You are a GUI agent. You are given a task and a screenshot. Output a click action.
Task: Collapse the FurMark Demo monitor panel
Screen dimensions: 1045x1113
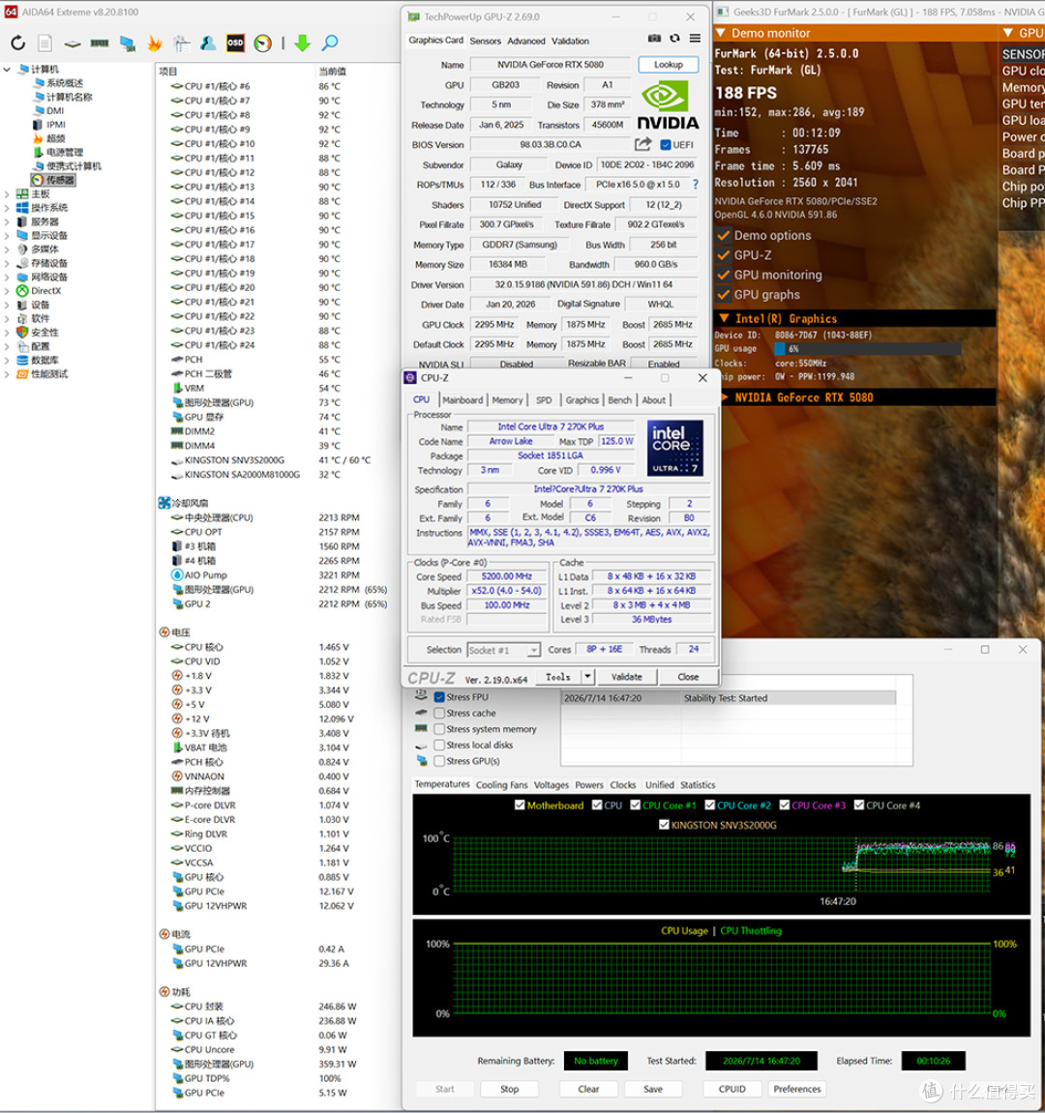721,34
